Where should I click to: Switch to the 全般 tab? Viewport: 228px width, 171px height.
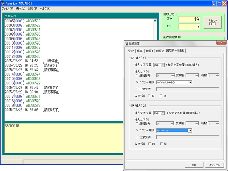point(131,51)
